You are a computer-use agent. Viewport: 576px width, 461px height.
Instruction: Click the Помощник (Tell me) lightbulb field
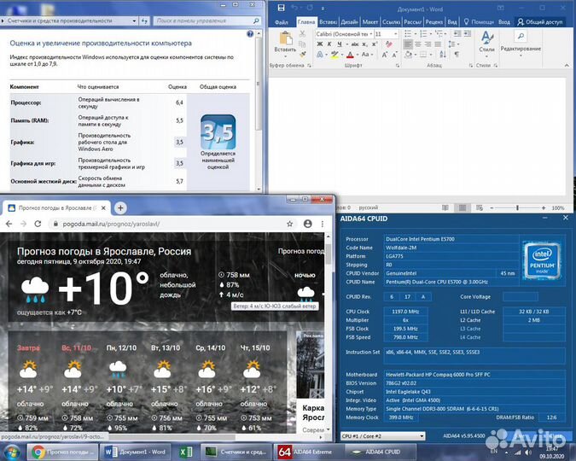pyautogui.click(x=479, y=22)
